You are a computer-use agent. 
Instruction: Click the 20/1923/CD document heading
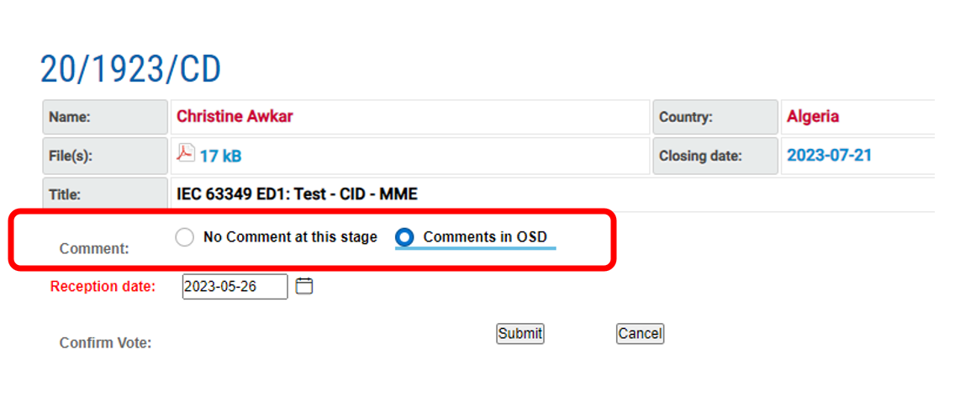point(130,70)
